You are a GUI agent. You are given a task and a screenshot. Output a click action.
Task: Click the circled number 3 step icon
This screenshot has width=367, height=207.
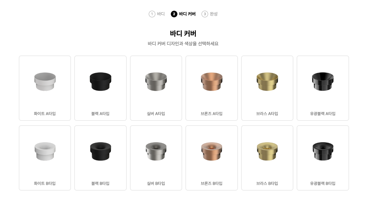click(205, 14)
